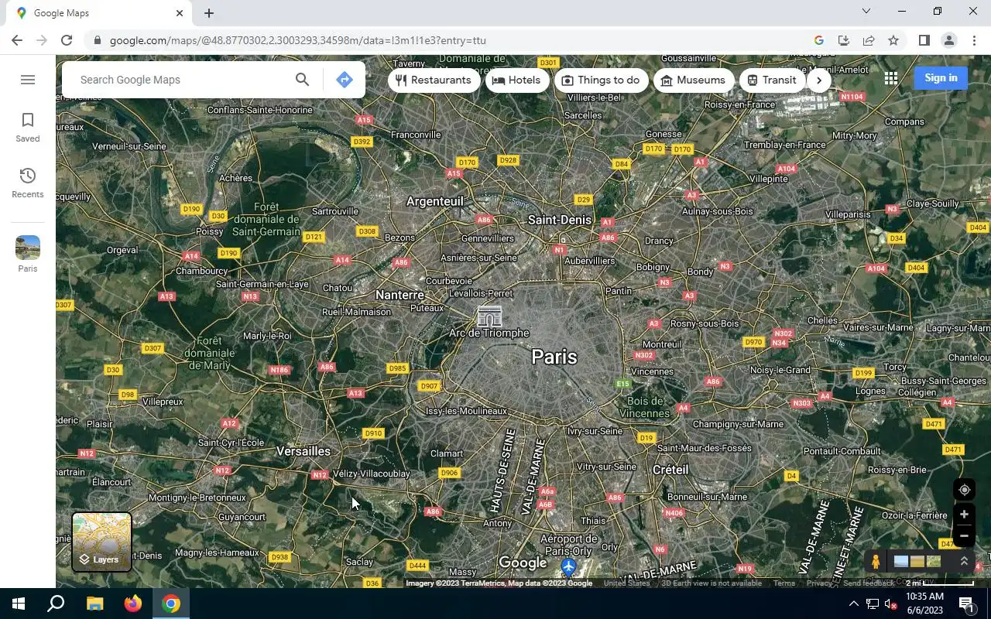The height and width of the screenshot is (619, 991).
Task: Open Chrome three-dot menu
Action: (974, 40)
